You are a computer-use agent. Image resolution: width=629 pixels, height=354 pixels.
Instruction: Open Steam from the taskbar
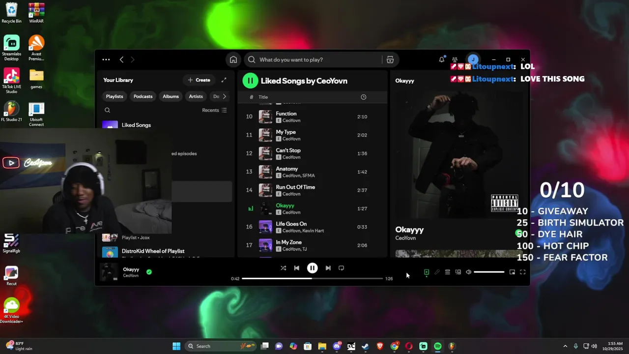point(366,346)
